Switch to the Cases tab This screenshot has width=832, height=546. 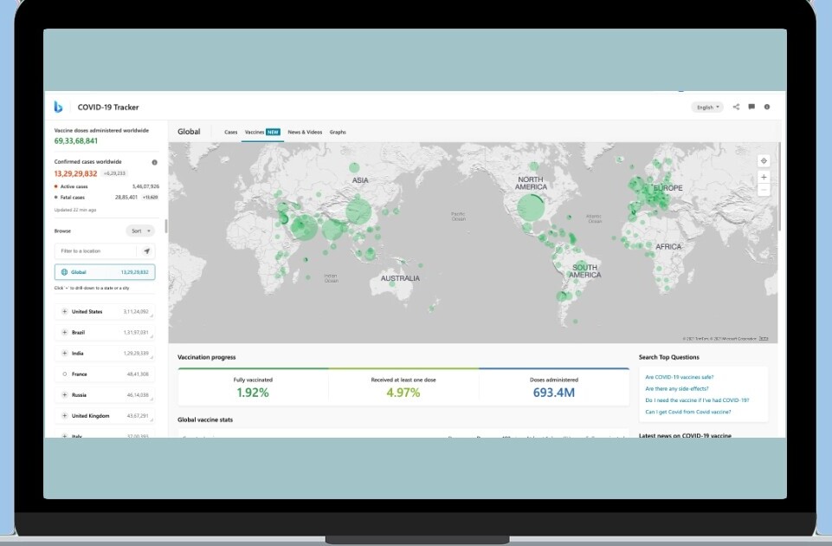[230, 133]
